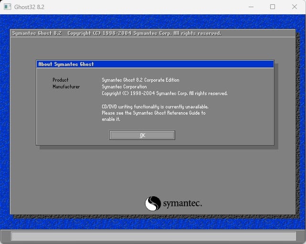Click the OK button in About dialog

click(x=142, y=135)
